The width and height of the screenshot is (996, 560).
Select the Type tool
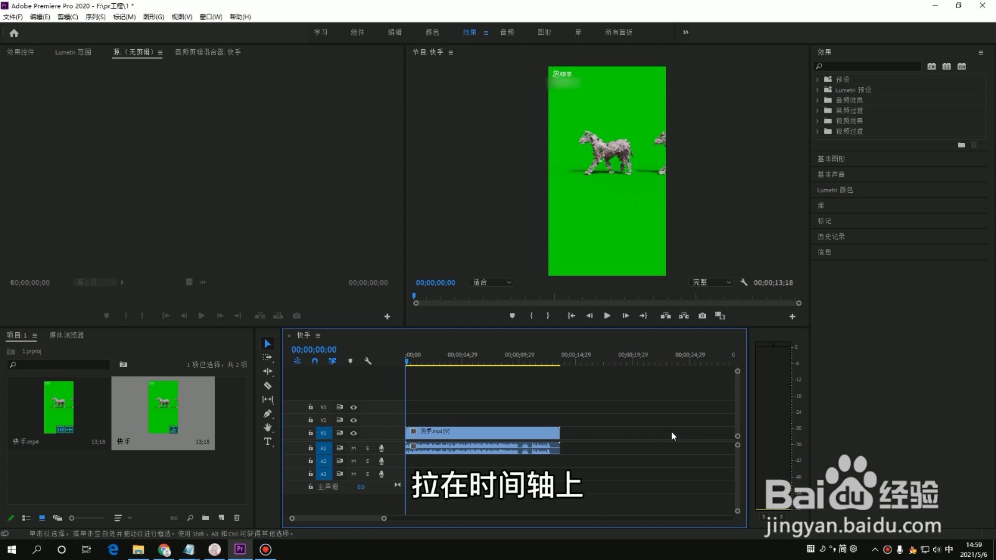coord(268,442)
